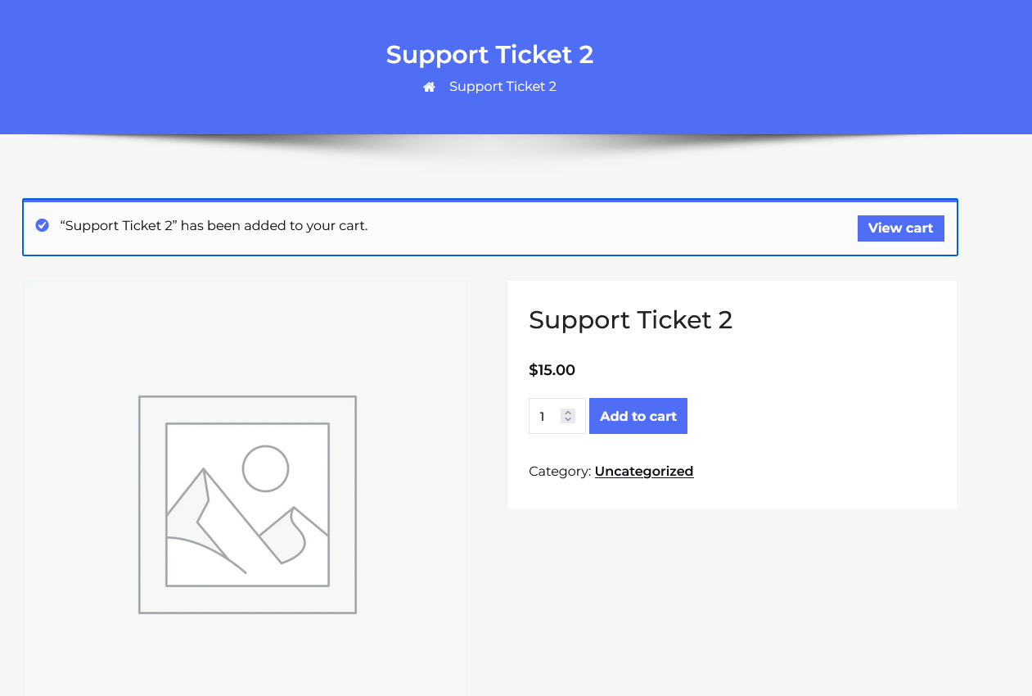
Task: Select the Support Ticket 2 breadcrumb text
Action: [x=502, y=87]
